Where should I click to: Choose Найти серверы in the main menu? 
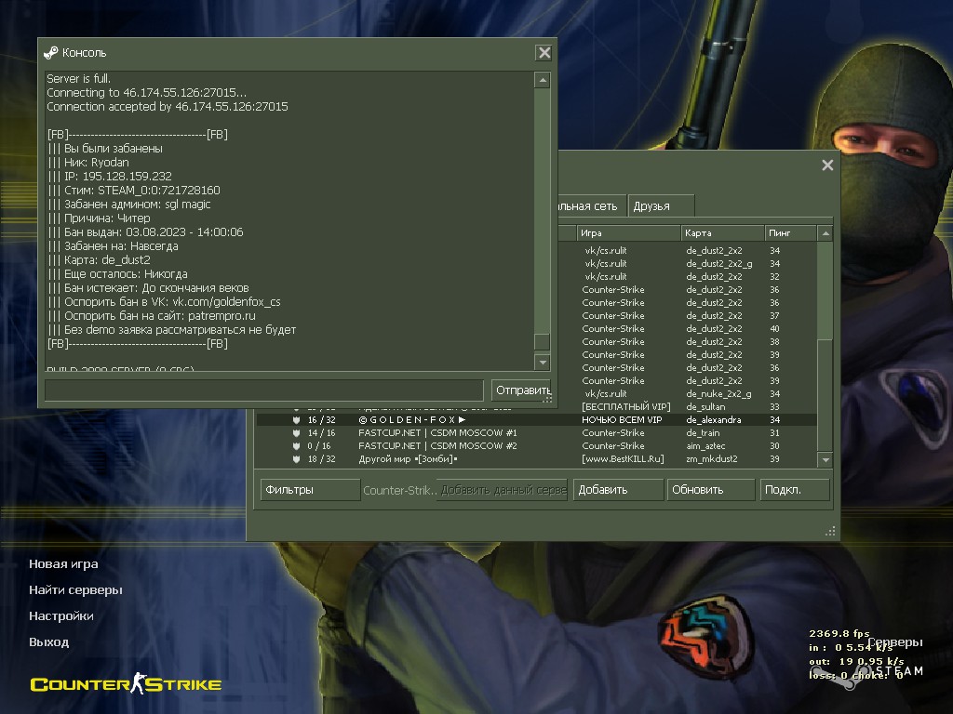[x=75, y=590]
